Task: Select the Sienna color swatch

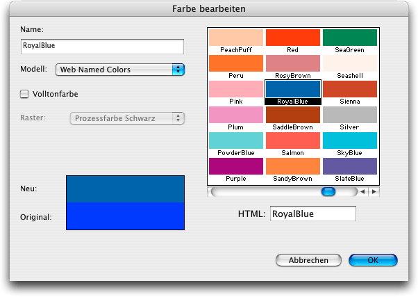Action: pos(350,89)
